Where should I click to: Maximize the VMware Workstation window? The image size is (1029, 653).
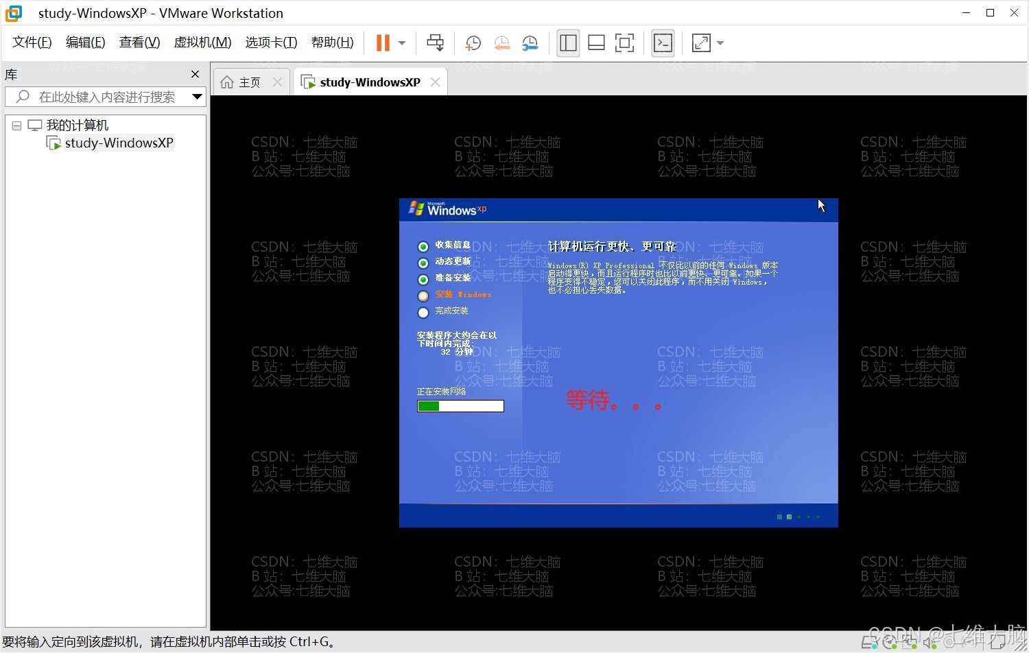point(990,13)
